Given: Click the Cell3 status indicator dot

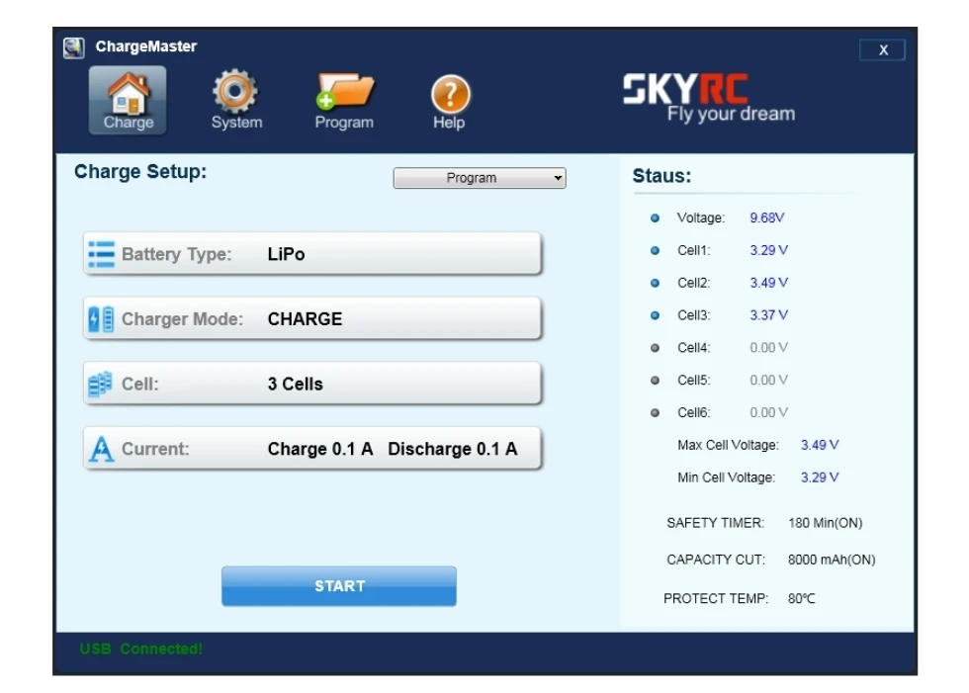Looking at the screenshot, I should point(655,315).
